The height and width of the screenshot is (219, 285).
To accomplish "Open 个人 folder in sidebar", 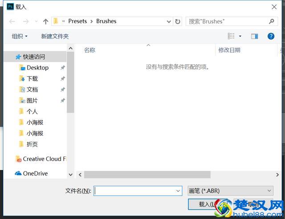I will point(32,112).
